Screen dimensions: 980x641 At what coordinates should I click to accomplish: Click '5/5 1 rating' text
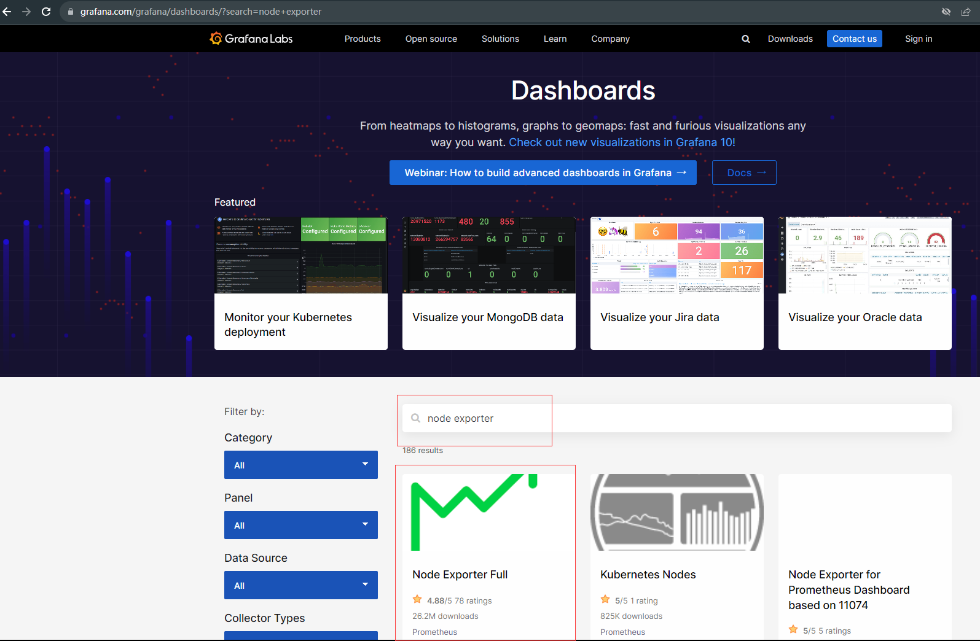[x=637, y=600]
